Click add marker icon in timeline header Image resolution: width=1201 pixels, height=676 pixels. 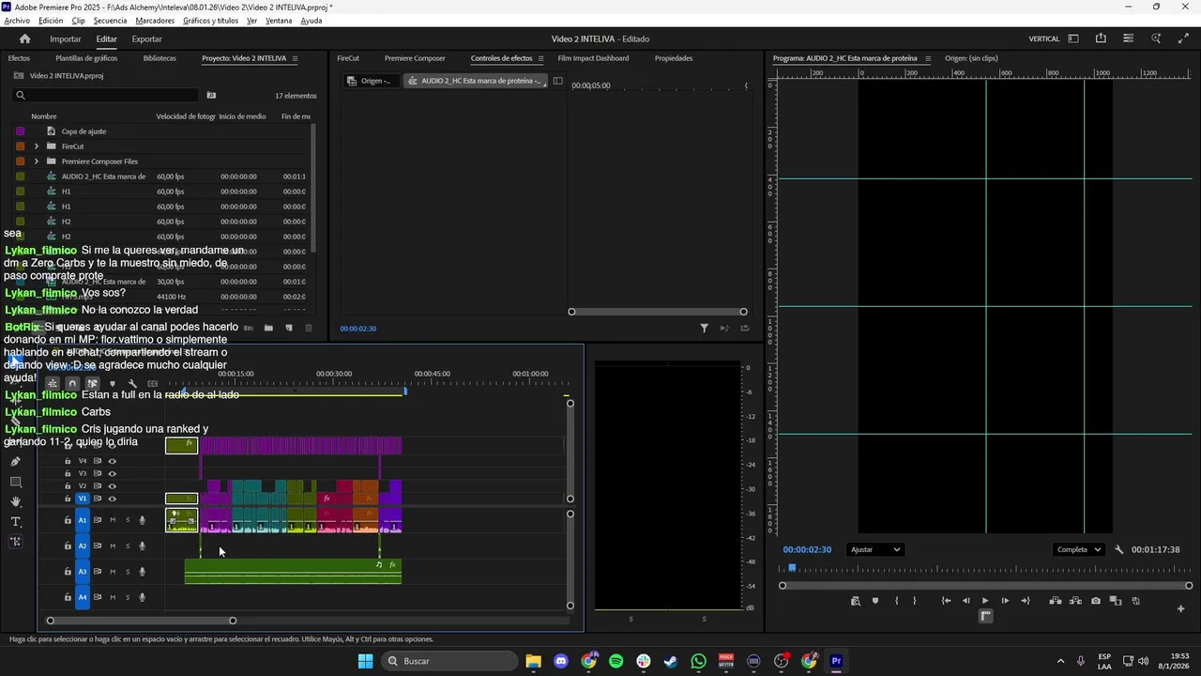[113, 383]
